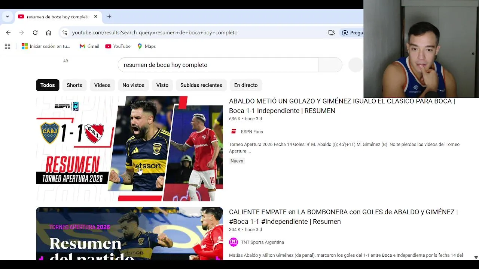
Task: Click the scroll down arrow of the scrollbar
Action: (476, 257)
